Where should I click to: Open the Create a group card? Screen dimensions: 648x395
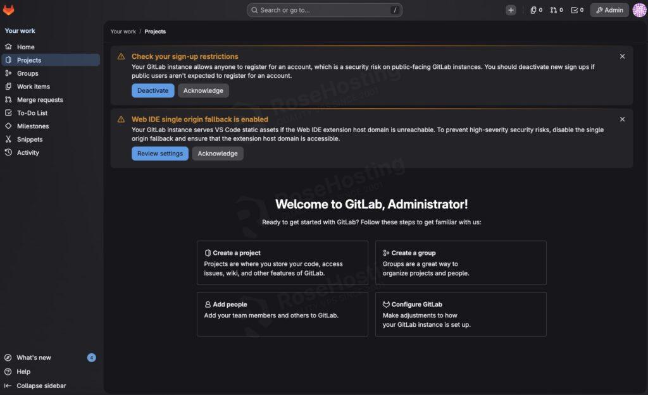(461, 262)
